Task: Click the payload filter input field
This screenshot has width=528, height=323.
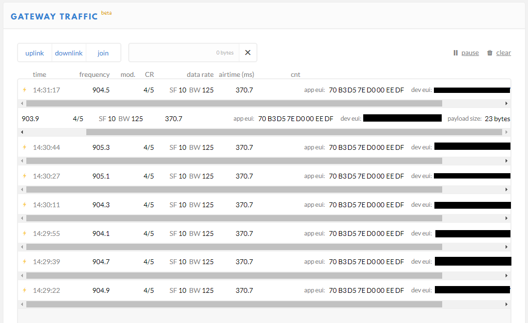Action: coord(184,53)
